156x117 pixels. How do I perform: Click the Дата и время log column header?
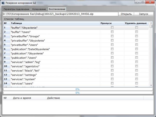[x=29, y=98]
